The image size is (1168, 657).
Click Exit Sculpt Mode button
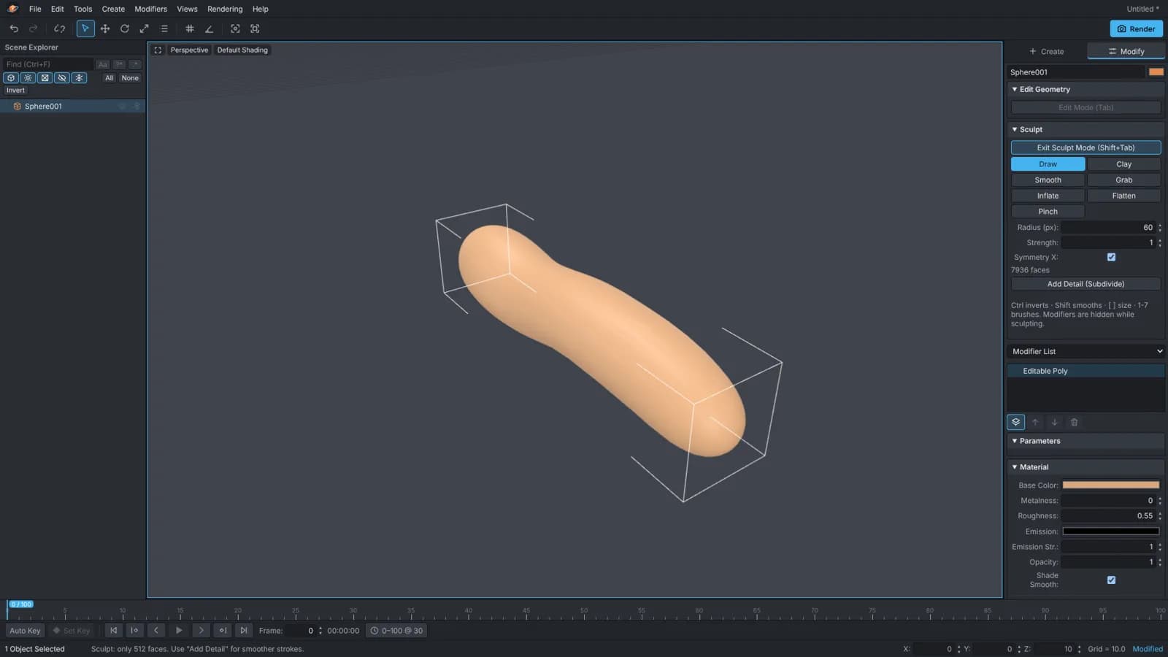1086,147
